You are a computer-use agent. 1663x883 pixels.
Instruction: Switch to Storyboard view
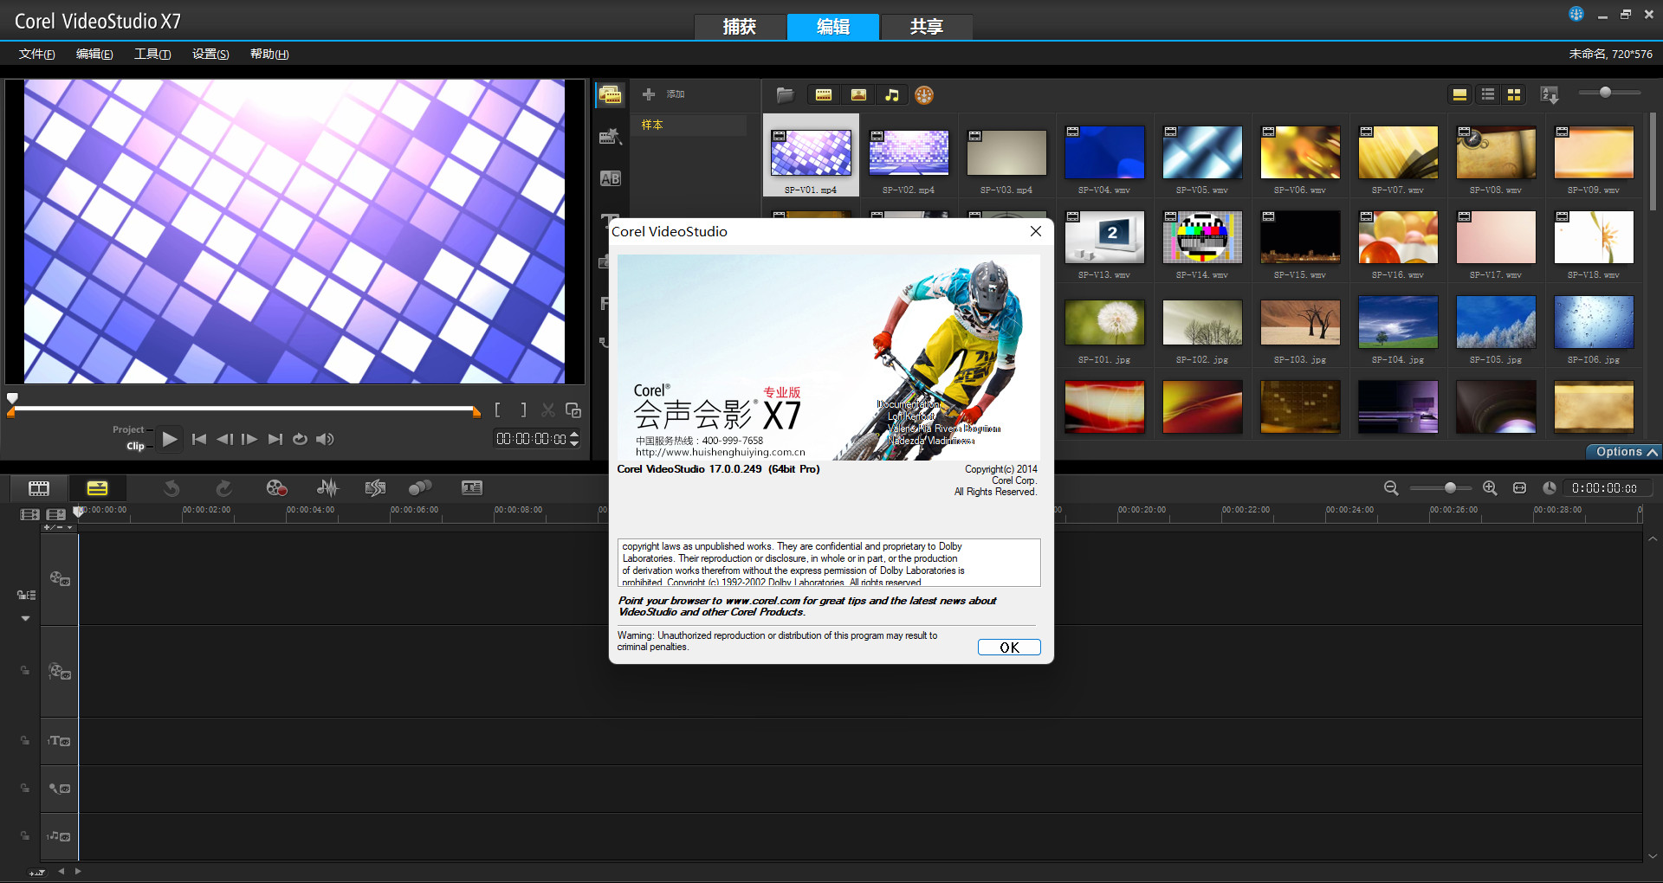pos(39,488)
